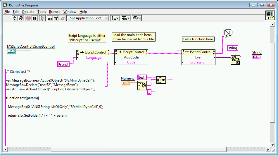Select the Number To Fractional String node
Viewport: 278px width, 155px height.
[x=142, y=86]
